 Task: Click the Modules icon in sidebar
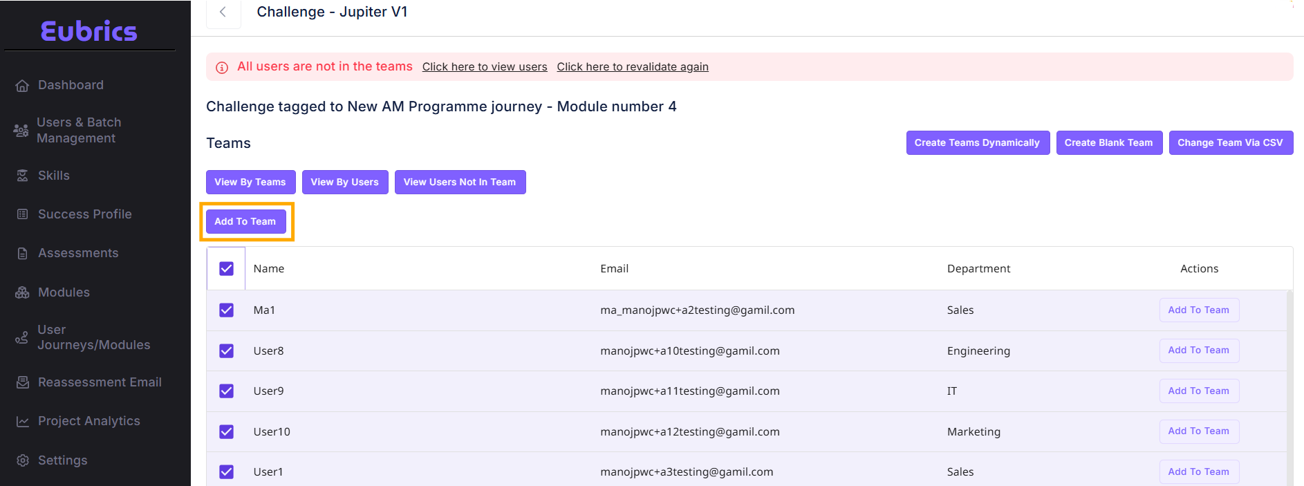pos(22,292)
